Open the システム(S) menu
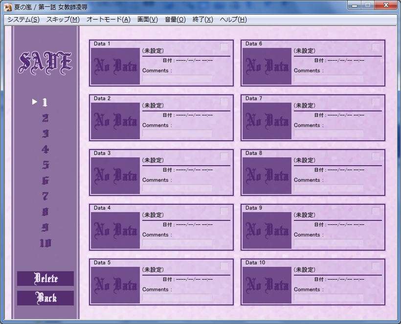Image resolution: width=401 pixels, height=324 pixels. (x=23, y=20)
